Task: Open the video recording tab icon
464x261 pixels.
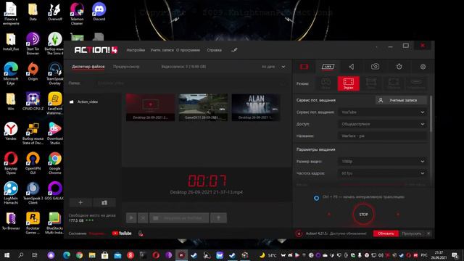Action: click(x=304, y=67)
